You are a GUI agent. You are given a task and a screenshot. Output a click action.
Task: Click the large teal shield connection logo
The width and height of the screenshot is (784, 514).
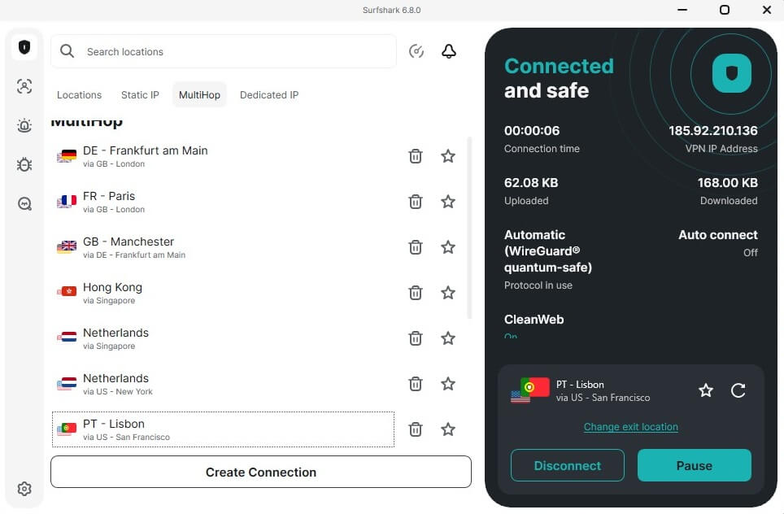point(731,73)
